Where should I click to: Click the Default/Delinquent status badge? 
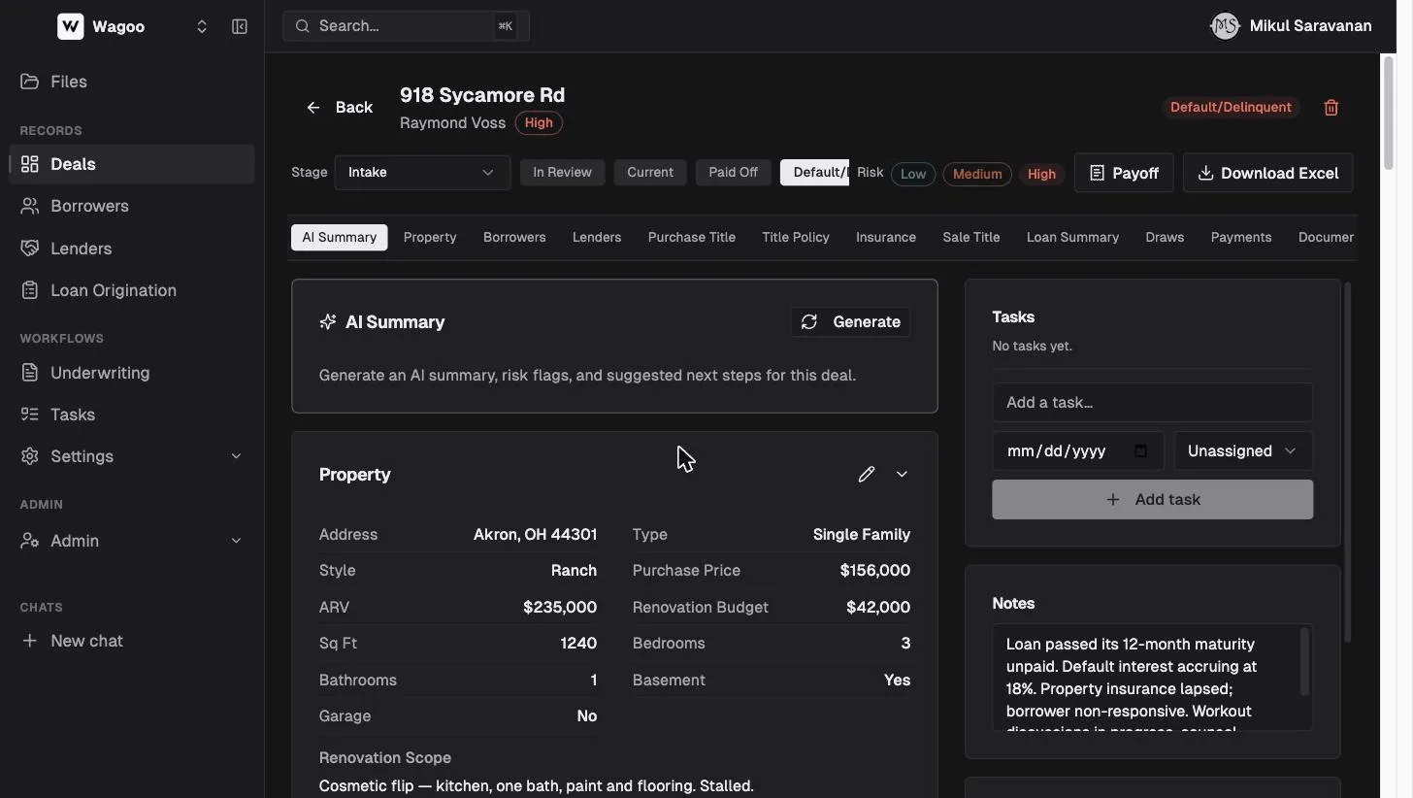point(1231,107)
